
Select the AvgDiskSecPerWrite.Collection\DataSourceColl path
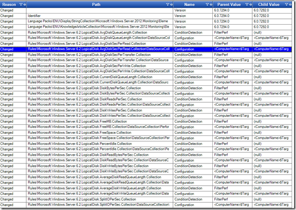(x=100, y=71)
